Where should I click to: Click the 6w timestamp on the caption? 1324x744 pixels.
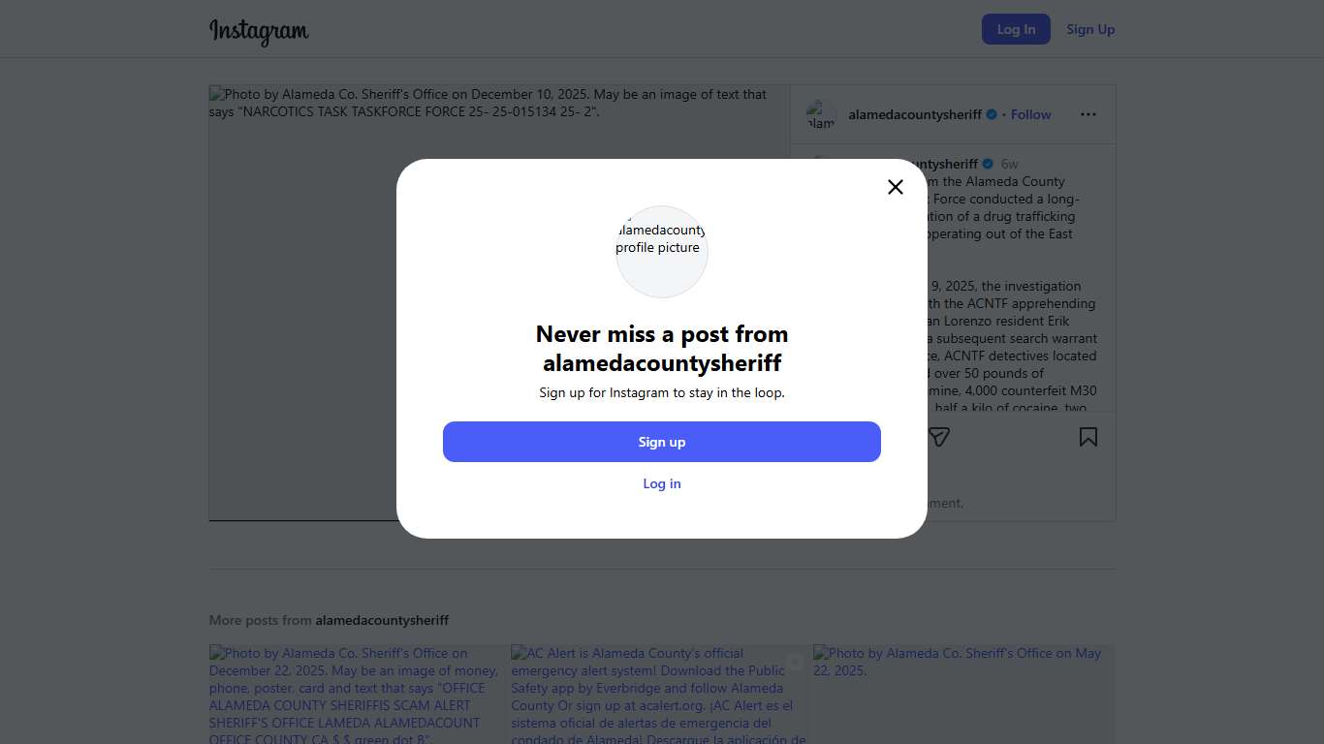(x=1010, y=164)
